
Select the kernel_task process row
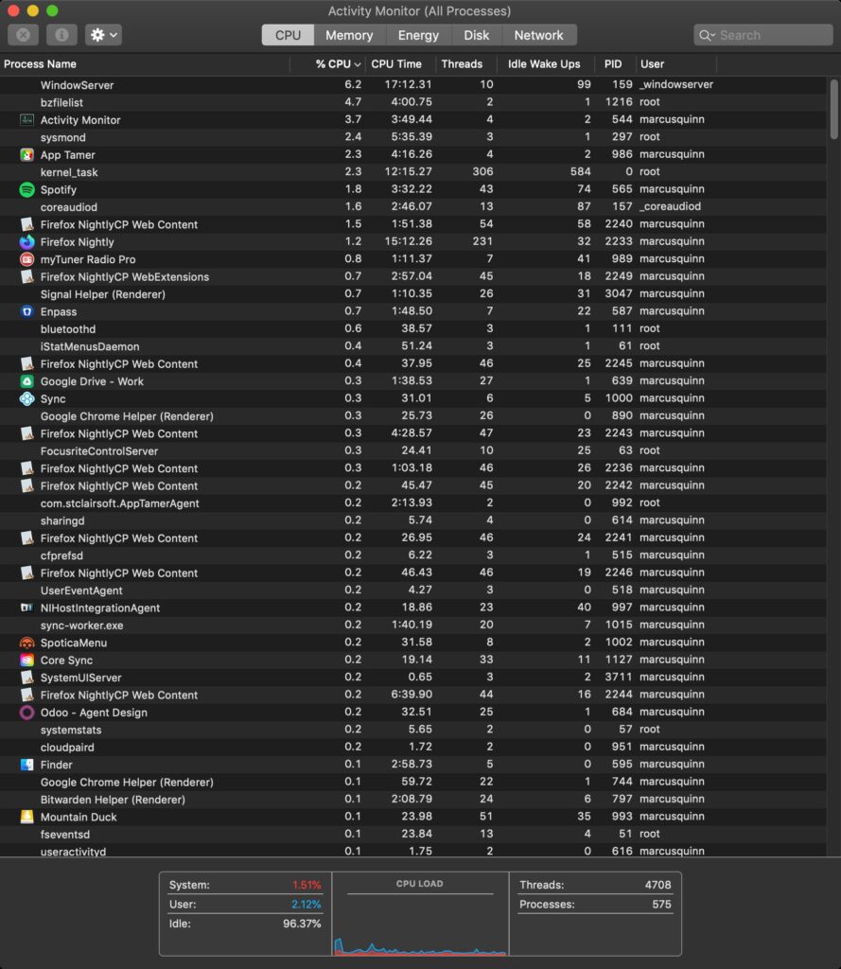pos(412,172)
